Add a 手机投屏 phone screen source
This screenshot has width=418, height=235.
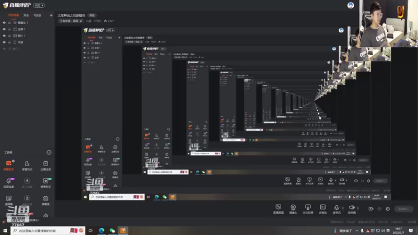308,209
